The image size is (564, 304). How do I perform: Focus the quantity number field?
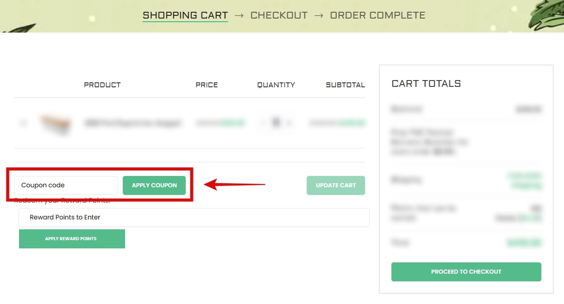[276, 123]
